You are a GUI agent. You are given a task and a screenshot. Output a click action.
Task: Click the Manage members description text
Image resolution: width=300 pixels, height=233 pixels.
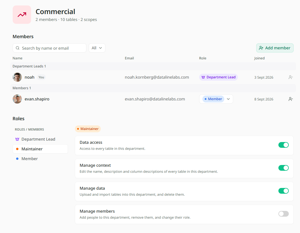pos(135,218)
